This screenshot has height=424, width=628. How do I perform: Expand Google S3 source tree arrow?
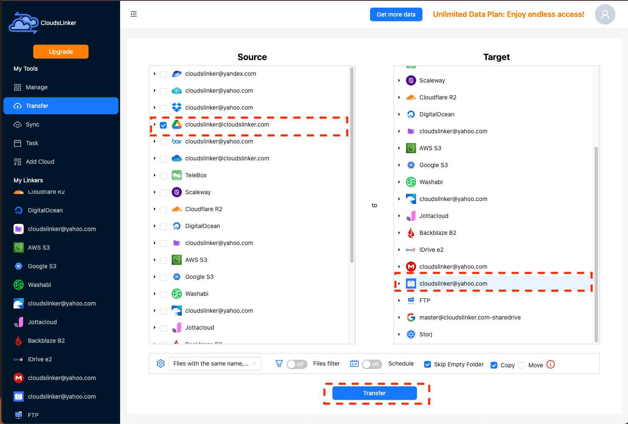[155, 277]
